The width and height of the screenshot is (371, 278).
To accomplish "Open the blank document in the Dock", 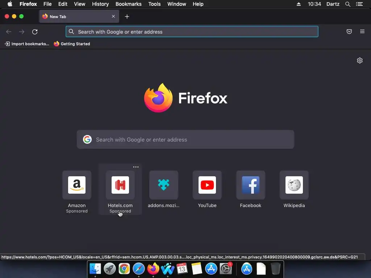I will pos(261,269).
